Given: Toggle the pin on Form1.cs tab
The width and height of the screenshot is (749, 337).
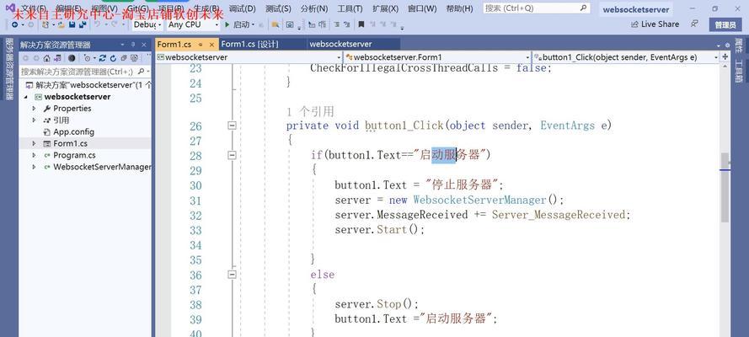Looking at the screenshot, I should (x=201, y=45).
